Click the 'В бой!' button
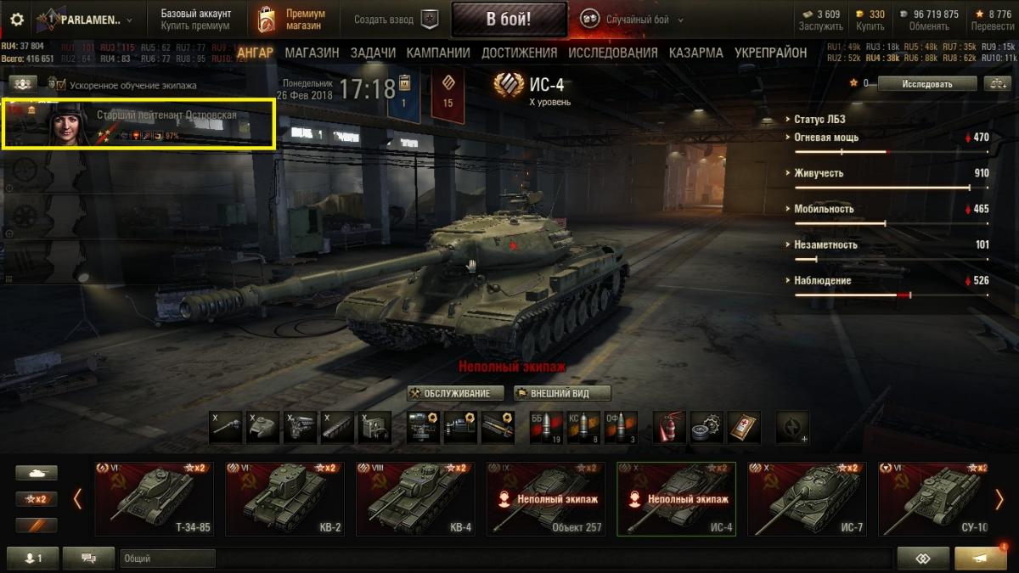 (509, 20)
